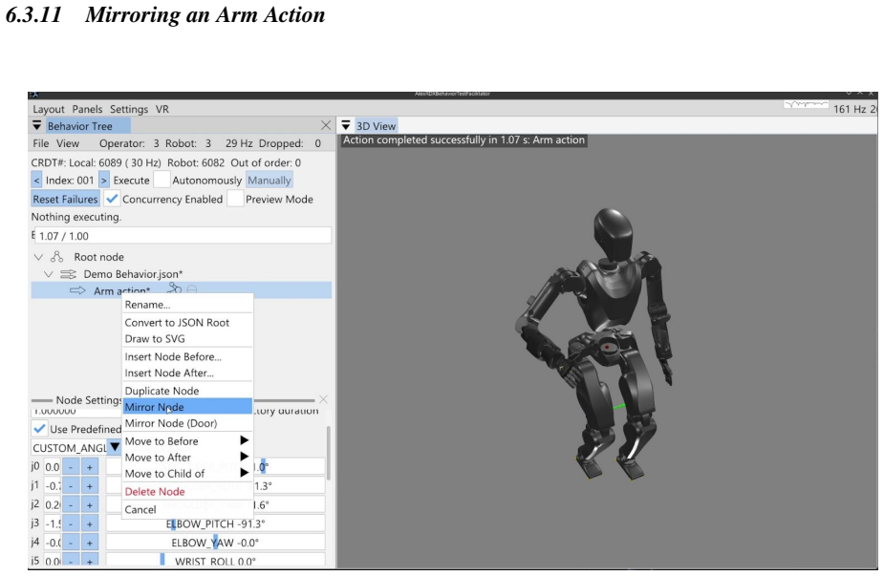Toggle the Use Predefined checkbox
This screenshot has height=576, width=884.
coord(39,428)
